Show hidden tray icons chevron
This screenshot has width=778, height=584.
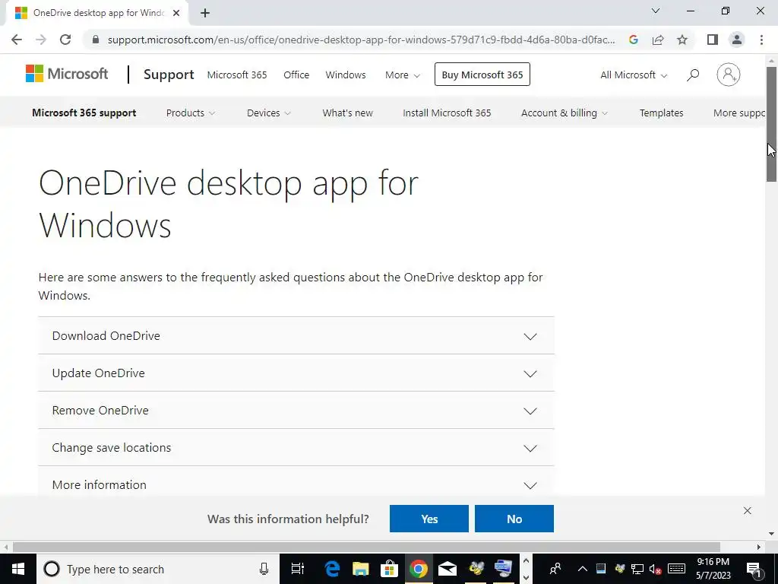(x=583, y=569)
